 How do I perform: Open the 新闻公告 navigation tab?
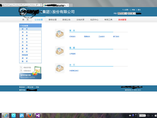click(66, 20)
